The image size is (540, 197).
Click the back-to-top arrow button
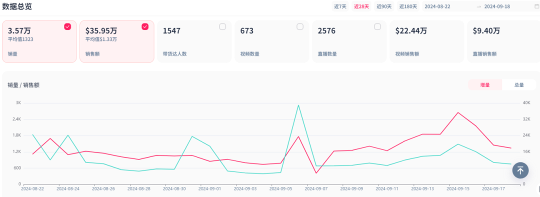tap(520, 170)
